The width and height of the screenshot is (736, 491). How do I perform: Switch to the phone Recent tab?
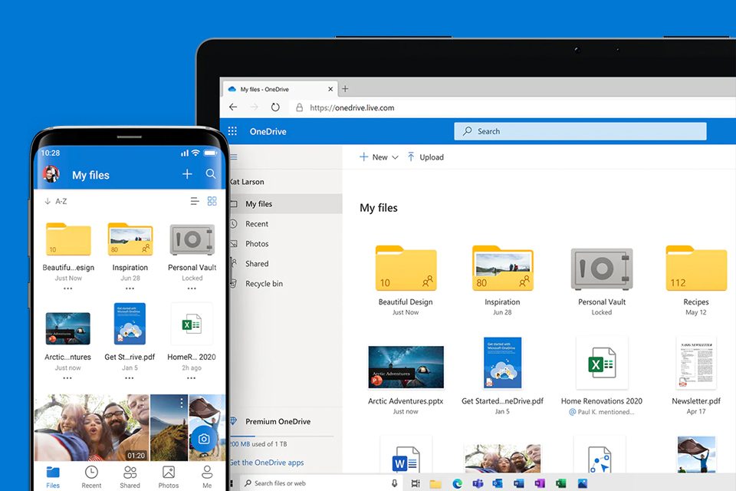coord(91,477)
